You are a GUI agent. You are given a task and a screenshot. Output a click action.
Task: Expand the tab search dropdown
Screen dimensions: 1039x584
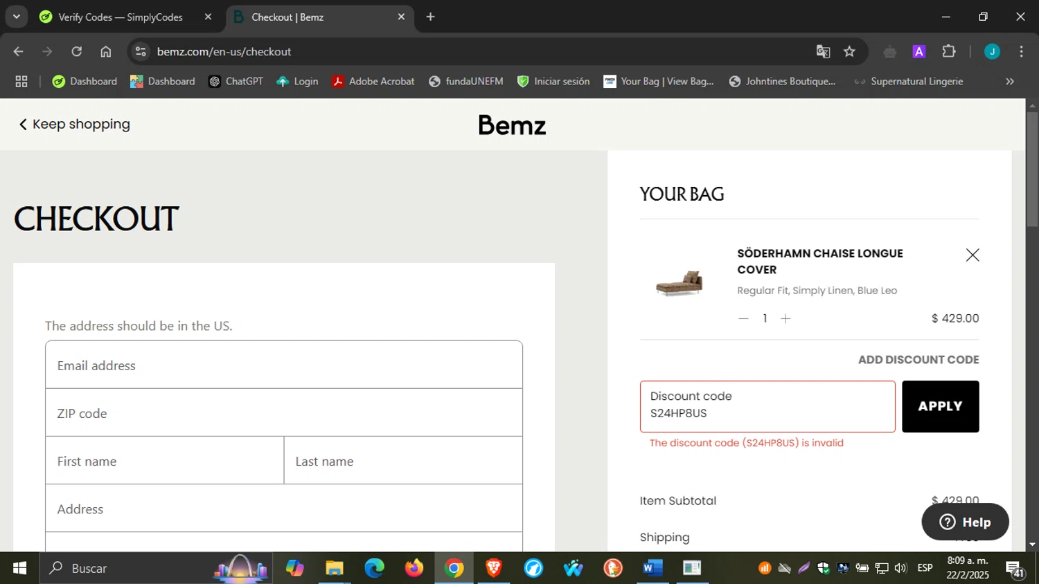[16, 17]
